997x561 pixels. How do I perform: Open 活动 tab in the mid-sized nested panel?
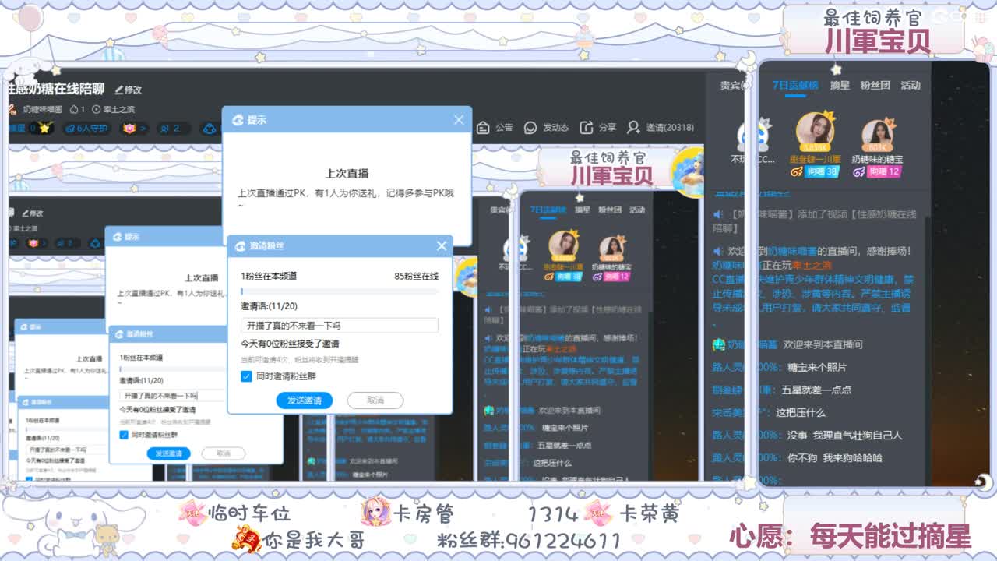pyautogui.click(x=637, y=210)
